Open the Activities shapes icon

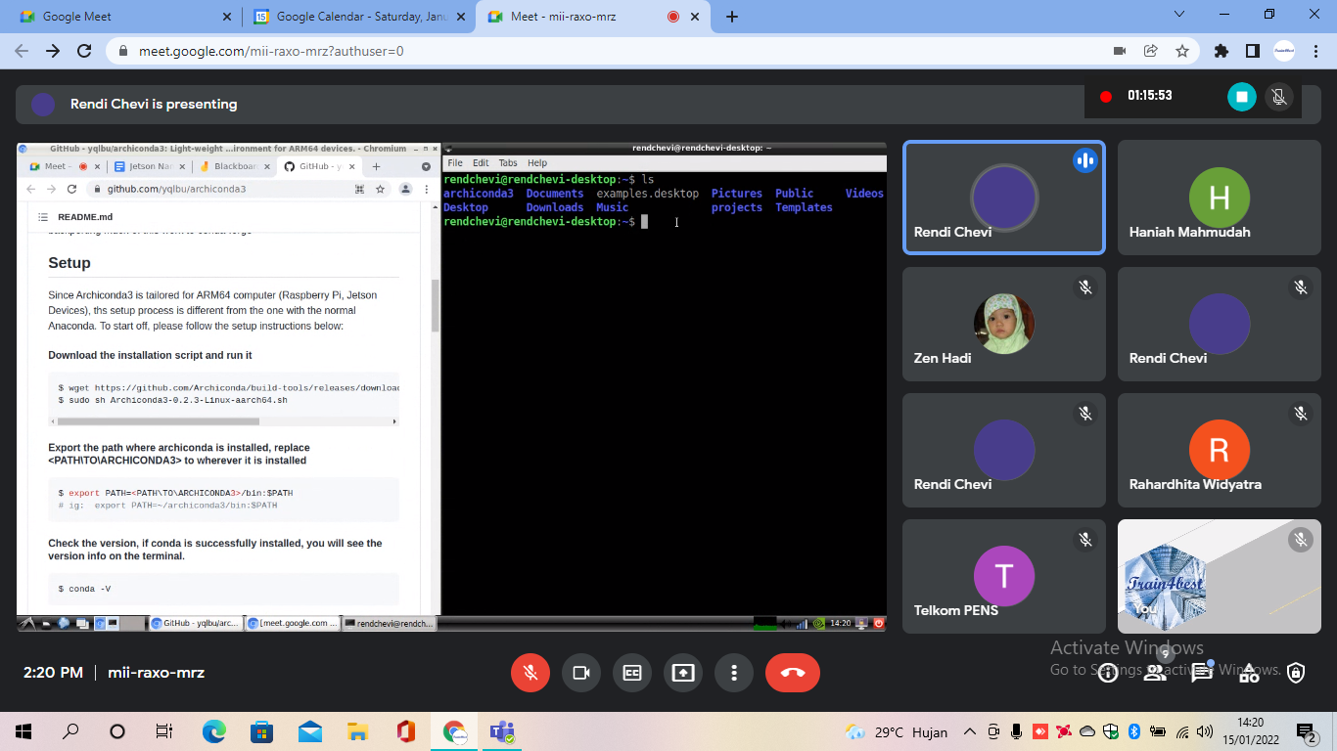pyautogui.click(x=1249, y=673)
